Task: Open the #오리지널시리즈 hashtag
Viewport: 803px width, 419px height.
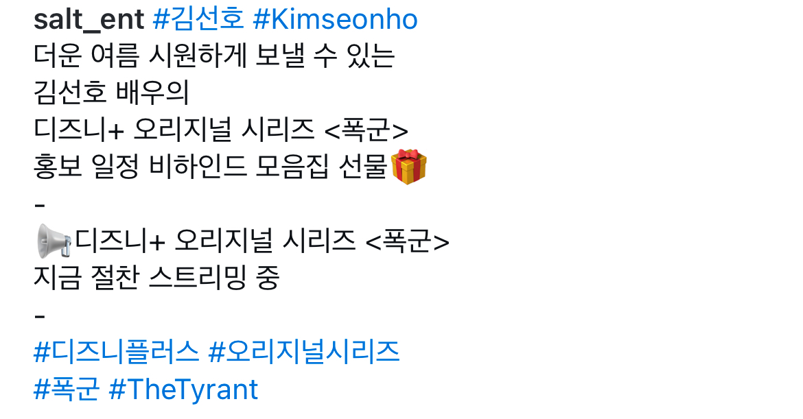Action: click(x=304, y=352)
